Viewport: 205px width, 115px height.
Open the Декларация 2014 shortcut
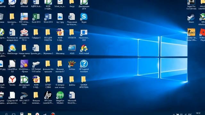[84, 5]
